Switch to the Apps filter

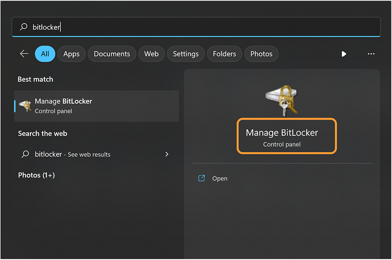click(x=71, y=54)
